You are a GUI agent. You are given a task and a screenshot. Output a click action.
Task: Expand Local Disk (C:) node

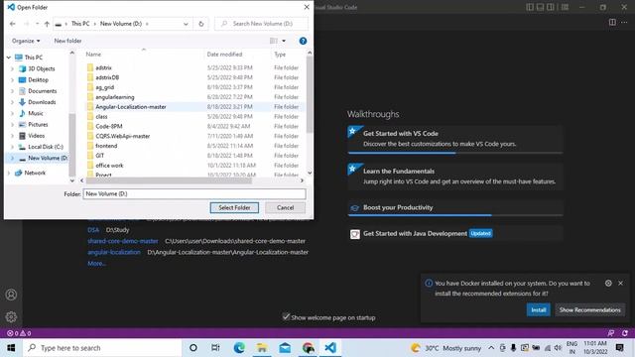[13, 147]
